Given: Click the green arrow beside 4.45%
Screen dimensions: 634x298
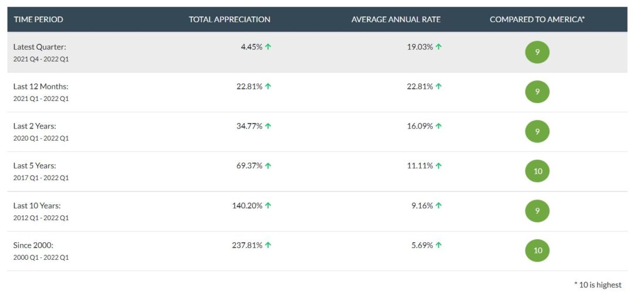Looking at the screenshot, I should [268, 47].
